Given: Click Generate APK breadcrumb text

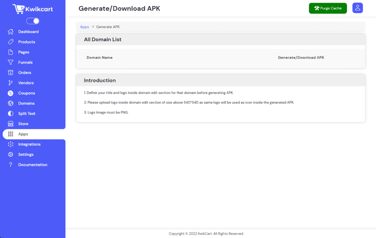Looking at the screenshot, I should pyautogui.click(x=108, y=27).
